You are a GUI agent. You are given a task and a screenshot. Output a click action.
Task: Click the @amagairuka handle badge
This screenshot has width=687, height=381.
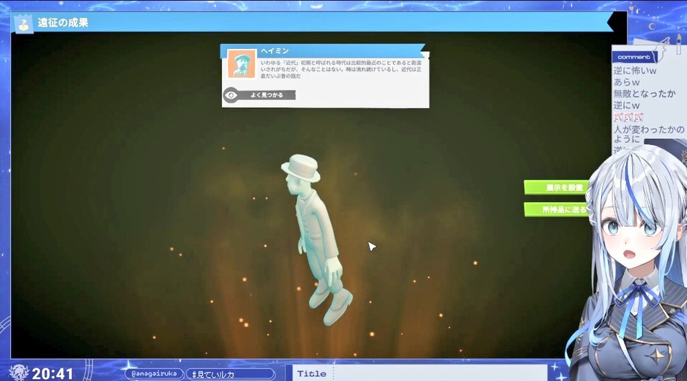click(x=154, y=374)
